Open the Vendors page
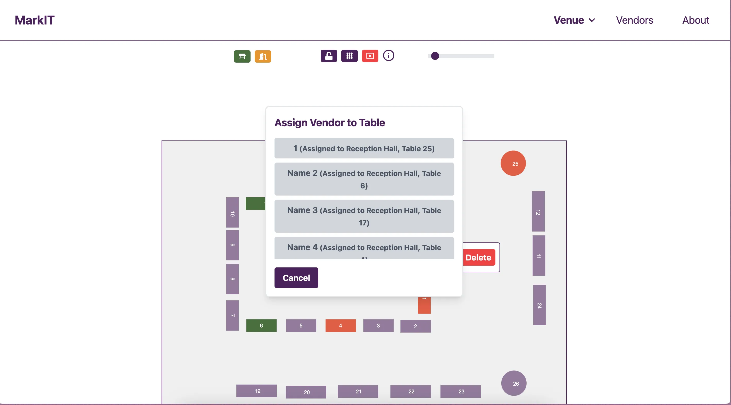This screenshot has width=731, height=405. point(634,20)
